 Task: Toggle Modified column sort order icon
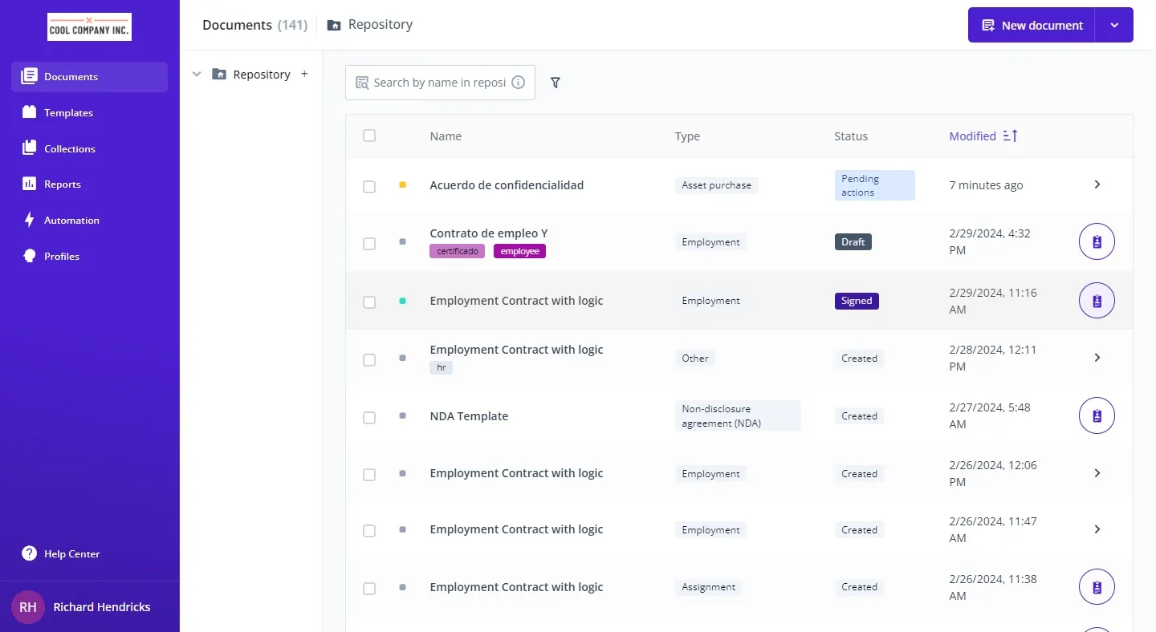tap(1011, 136)
